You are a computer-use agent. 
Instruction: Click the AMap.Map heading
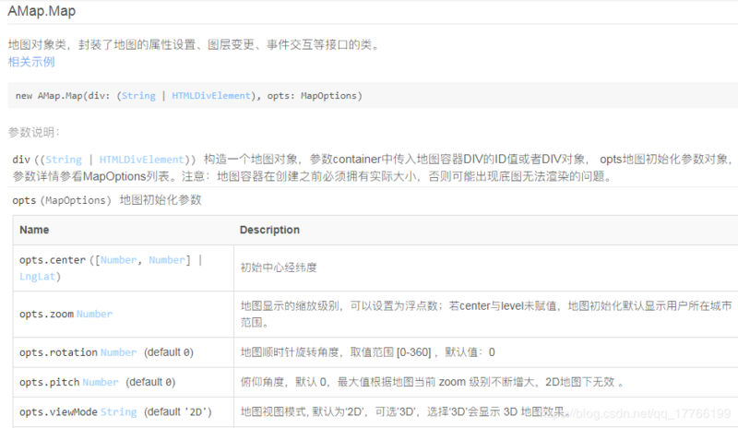pyautogui.click(x=42, y=11)
